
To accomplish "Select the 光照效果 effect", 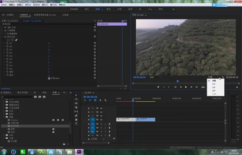I will [x=15, y=123].
